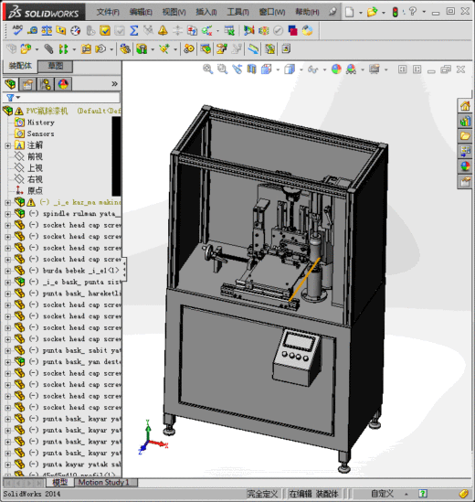The width and height of the screenshot is (475, 502).
Task: Switch to the 草图 command tab
Action: point(56,66)
